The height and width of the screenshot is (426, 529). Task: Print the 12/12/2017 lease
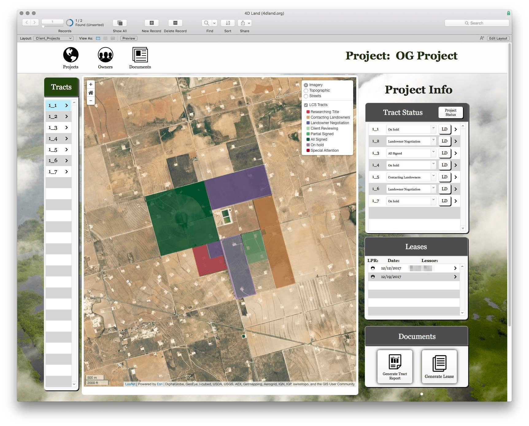[373, 268]
